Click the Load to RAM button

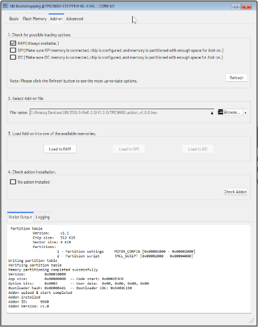[60, 149]
